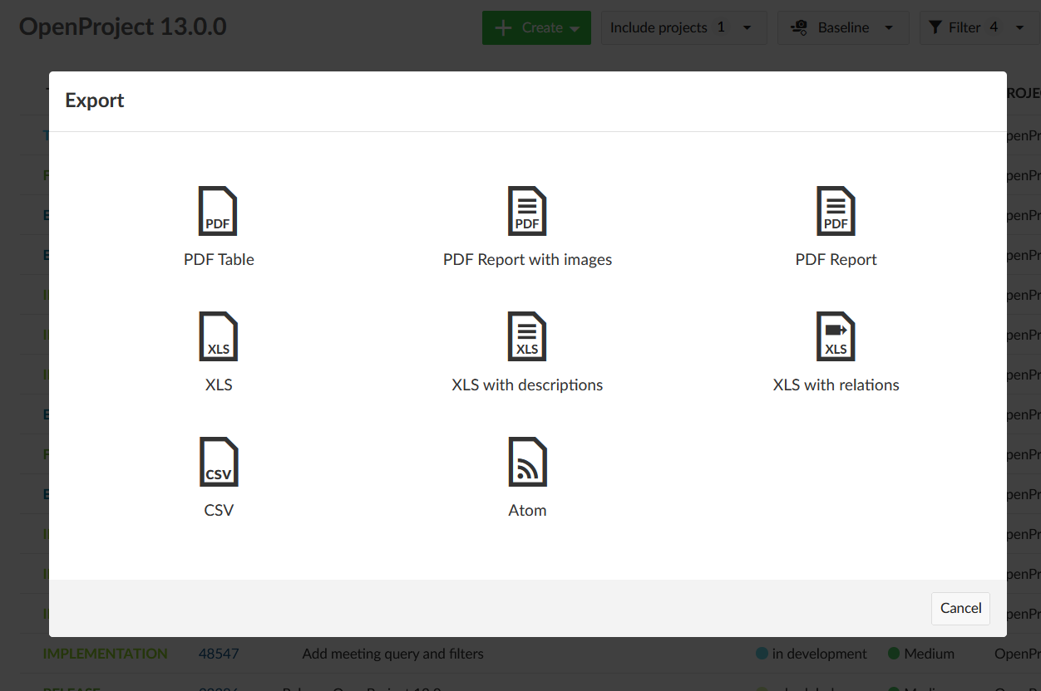The image size is (1041, 691).
Task: Open the Atom feed export icon
Action: point(527,462)
